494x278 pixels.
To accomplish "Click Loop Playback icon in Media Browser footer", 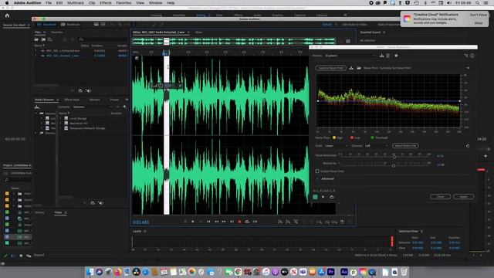I will [93, 203].
